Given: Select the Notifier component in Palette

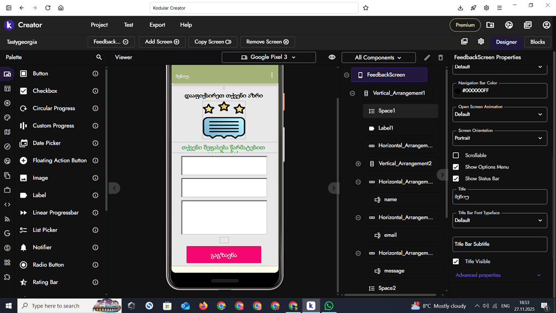Looking at the screenshot, I should [42, 247].
